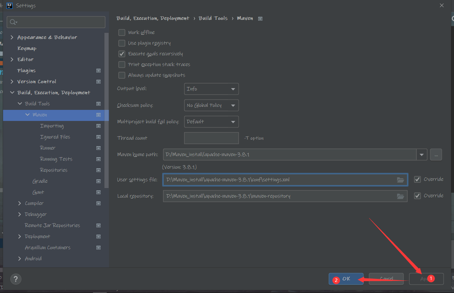The height and width of the screenshot is (293, 454).
Task: Enable Use plugin registry checkbox
Action: (x=122, y=43)
